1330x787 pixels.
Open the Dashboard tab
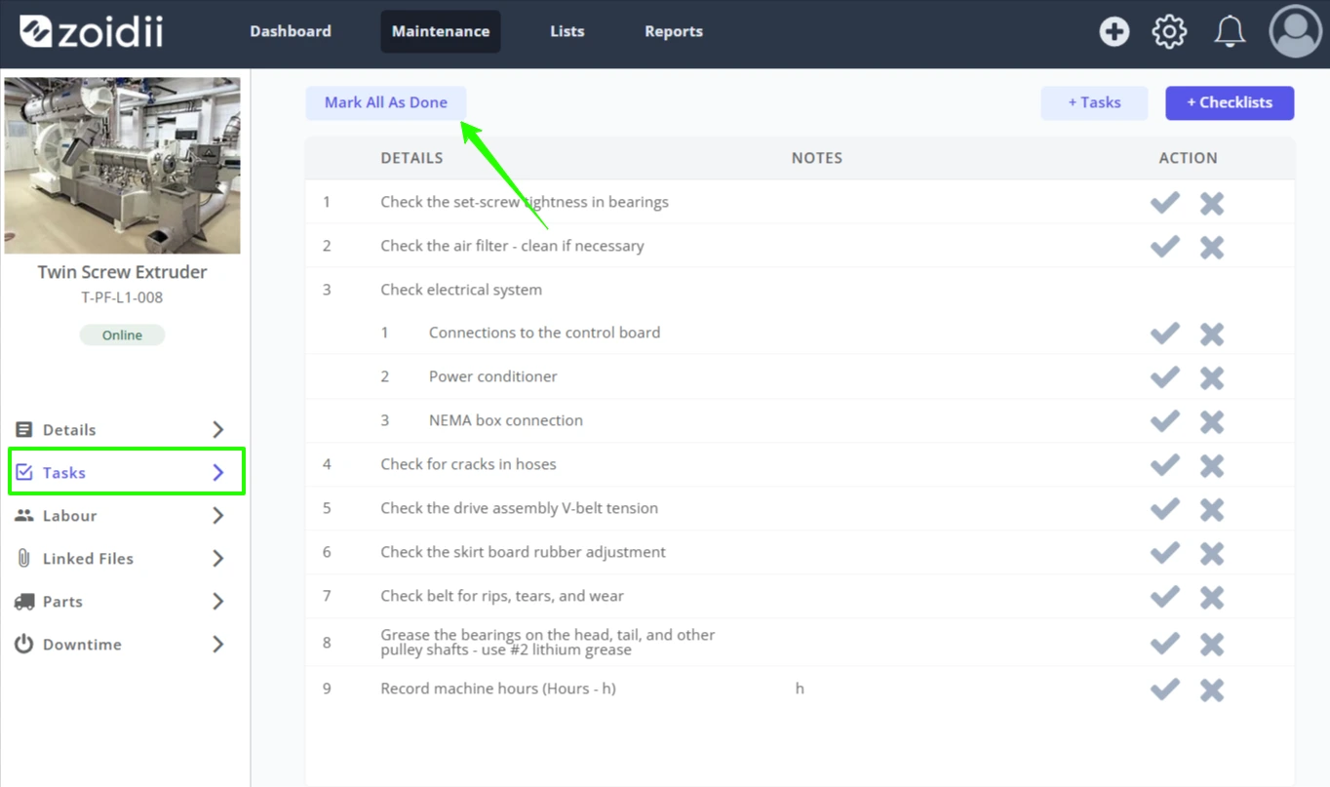pyautogui.click(x=291, y=31)
